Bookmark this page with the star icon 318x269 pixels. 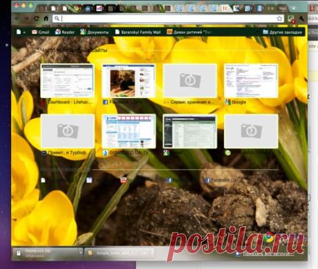coord(279,19)
